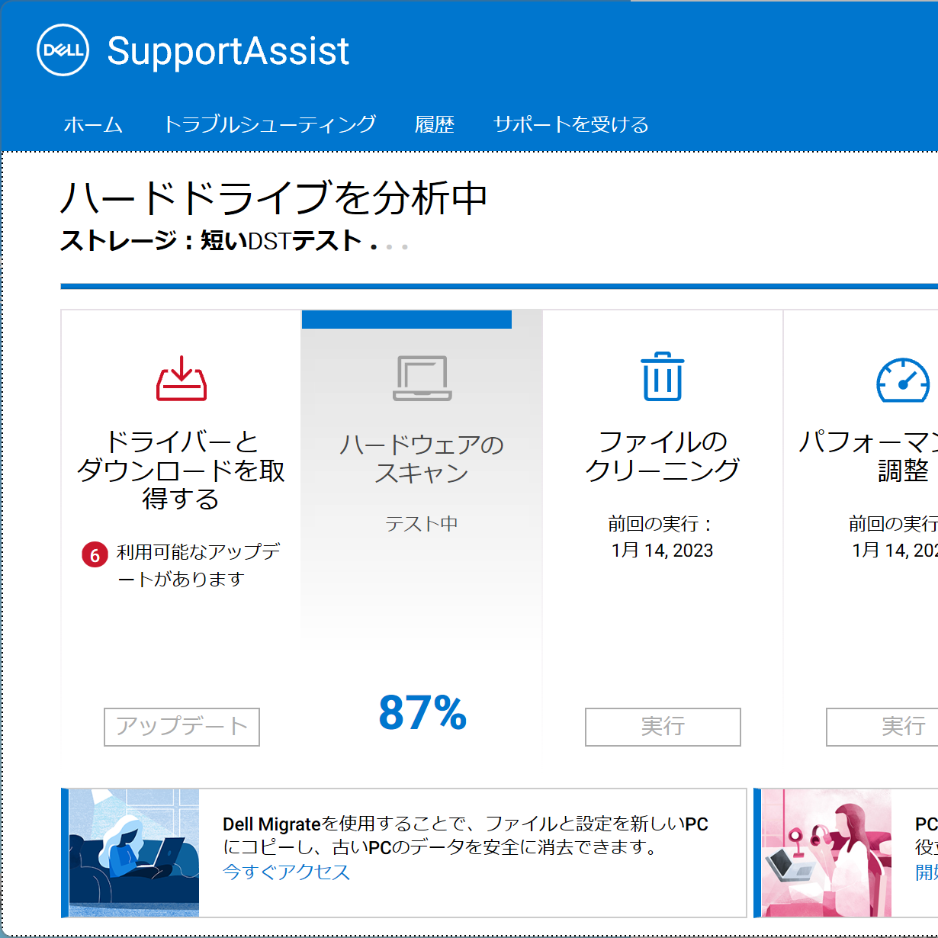The height and width of the screenshot is (938, 938).
Task: Follow the 今すぐアクセス link
Action: [x=286, y=872]
